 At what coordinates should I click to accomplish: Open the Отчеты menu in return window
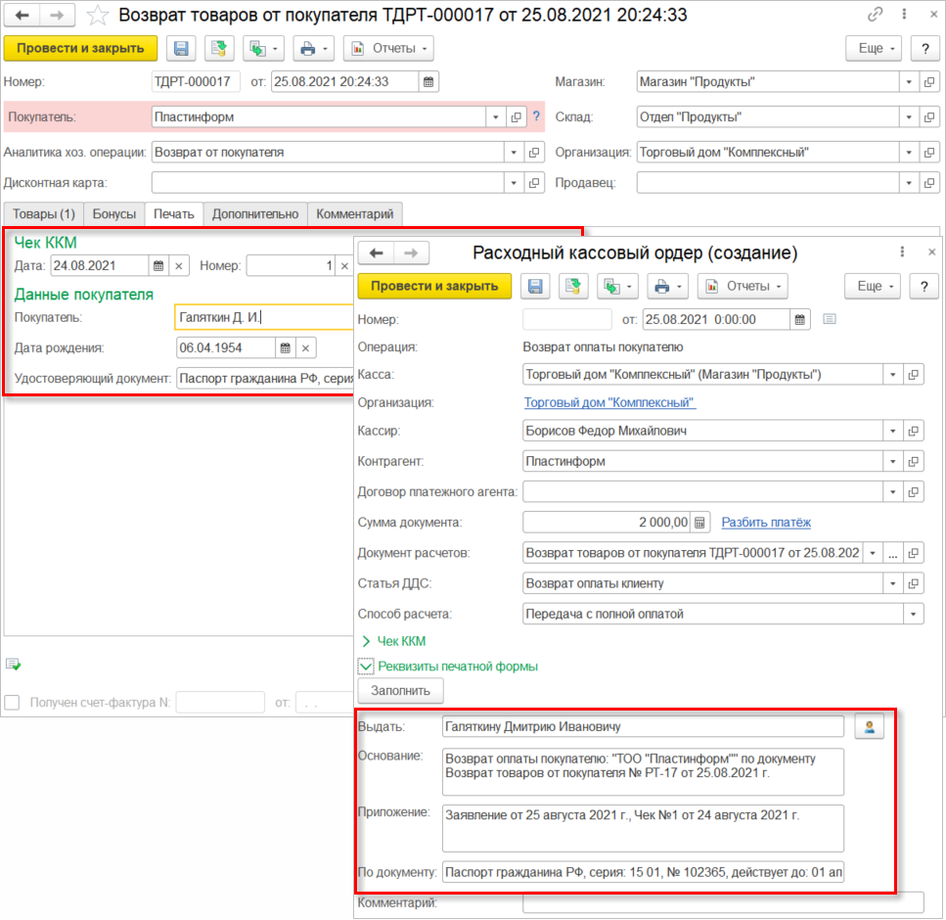(388, 48)
